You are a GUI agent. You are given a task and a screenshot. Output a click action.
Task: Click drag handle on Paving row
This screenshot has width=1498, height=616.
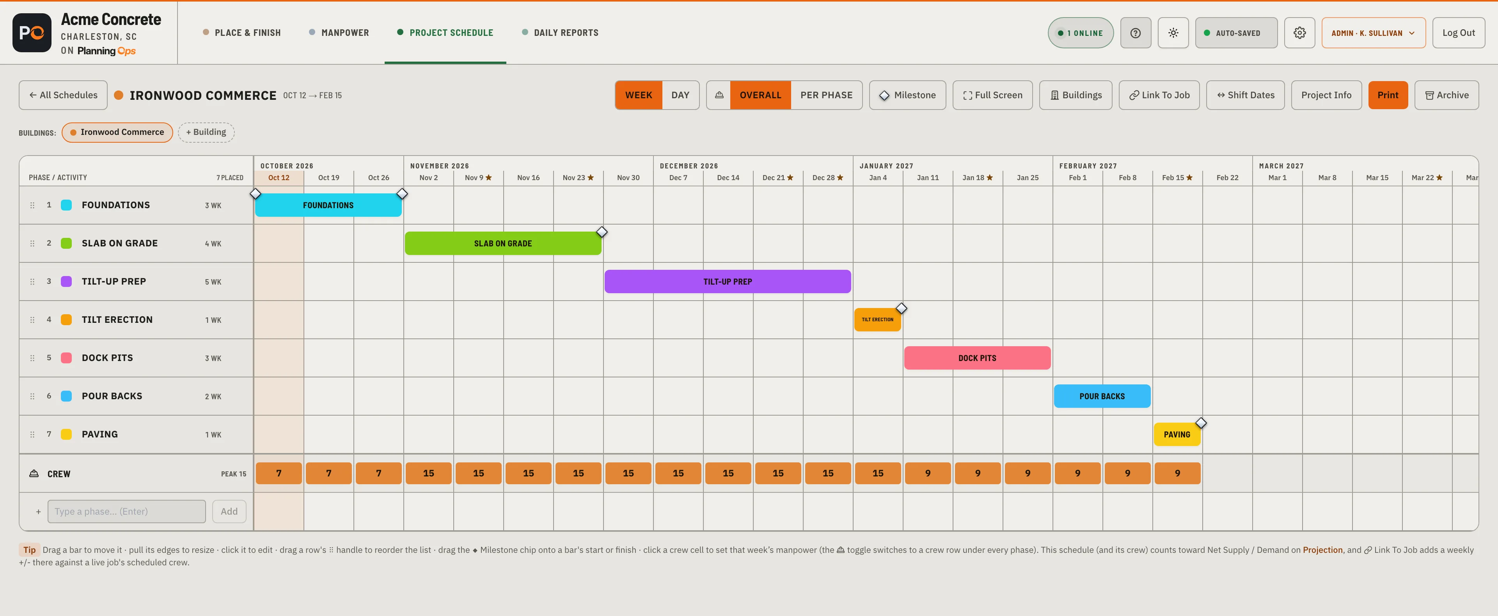coord(32,435)
